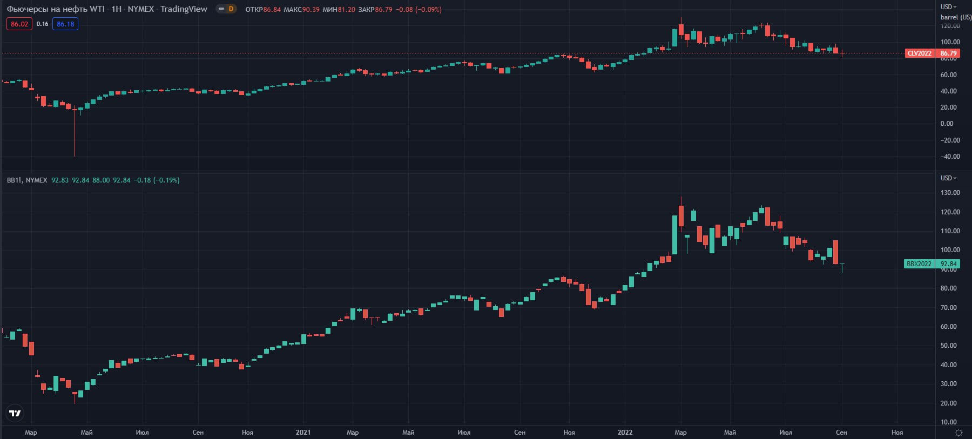The width and height of the screenshot is (972, 439).
Task: Click the last candle in BB1! chart
Action: (842, 268)
